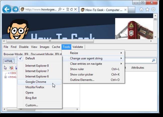
Task: Expand the html node in the DOM tree
Action: point(6,77)
